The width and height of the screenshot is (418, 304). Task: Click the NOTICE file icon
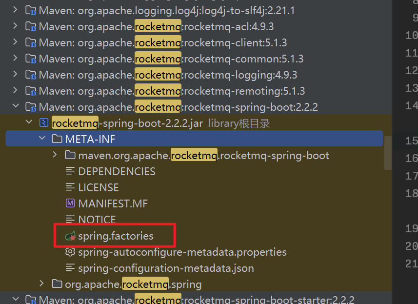pos(69,219)
